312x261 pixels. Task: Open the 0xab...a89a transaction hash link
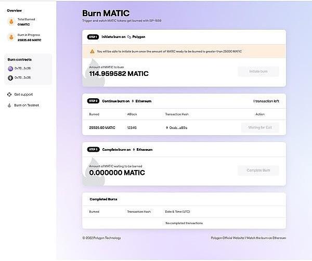178,127
